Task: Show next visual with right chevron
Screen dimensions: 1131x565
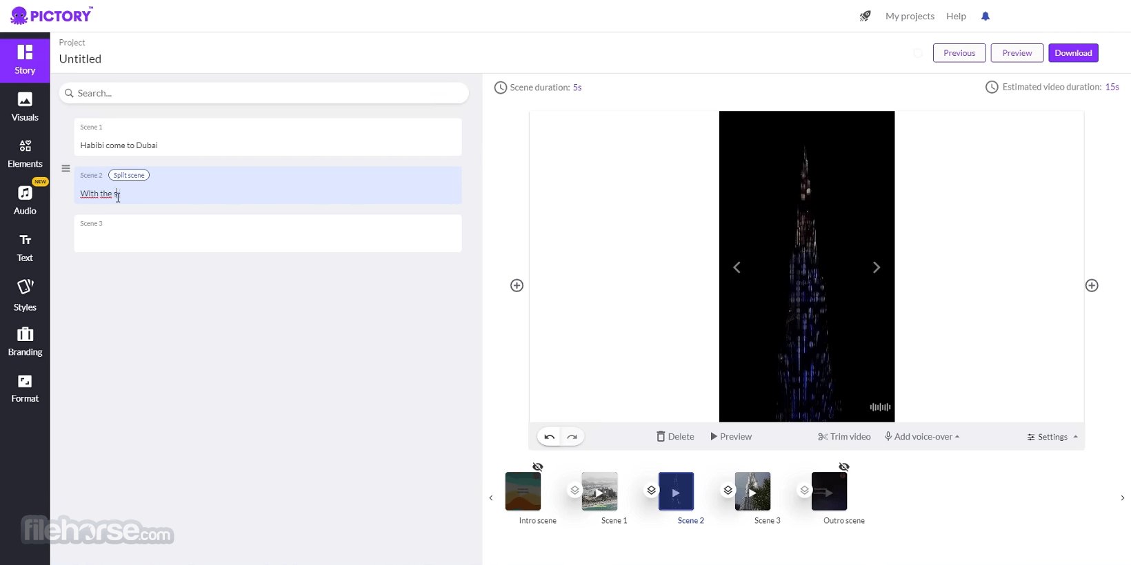Action: 877,267
